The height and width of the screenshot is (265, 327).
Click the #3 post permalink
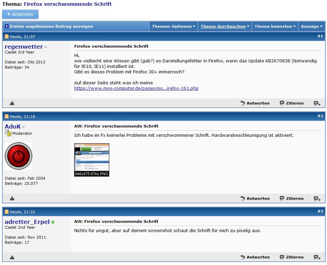coord(320,211)
